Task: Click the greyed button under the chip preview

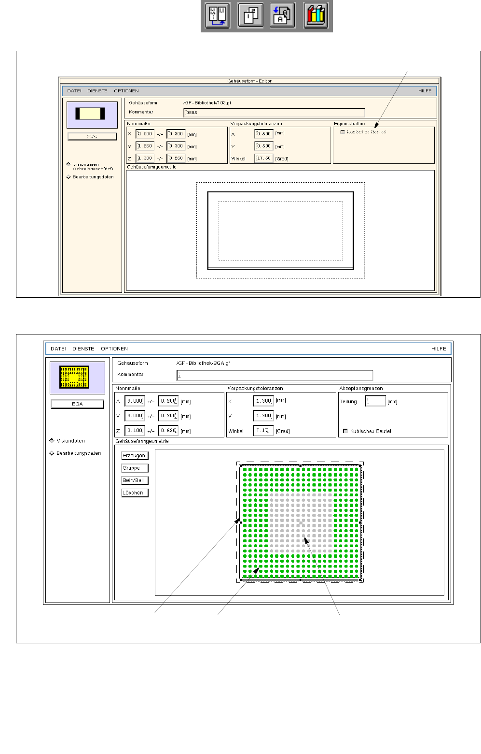Action: point(92,136)
